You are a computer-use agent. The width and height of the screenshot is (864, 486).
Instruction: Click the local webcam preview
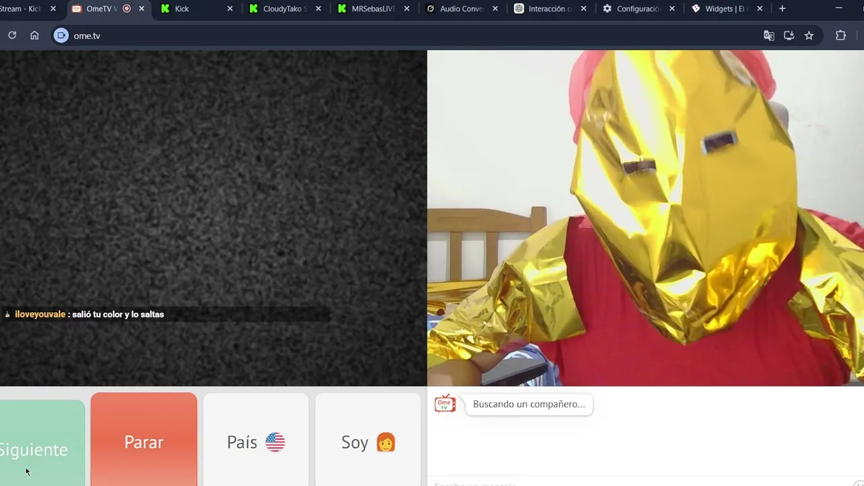coord(645,218)
